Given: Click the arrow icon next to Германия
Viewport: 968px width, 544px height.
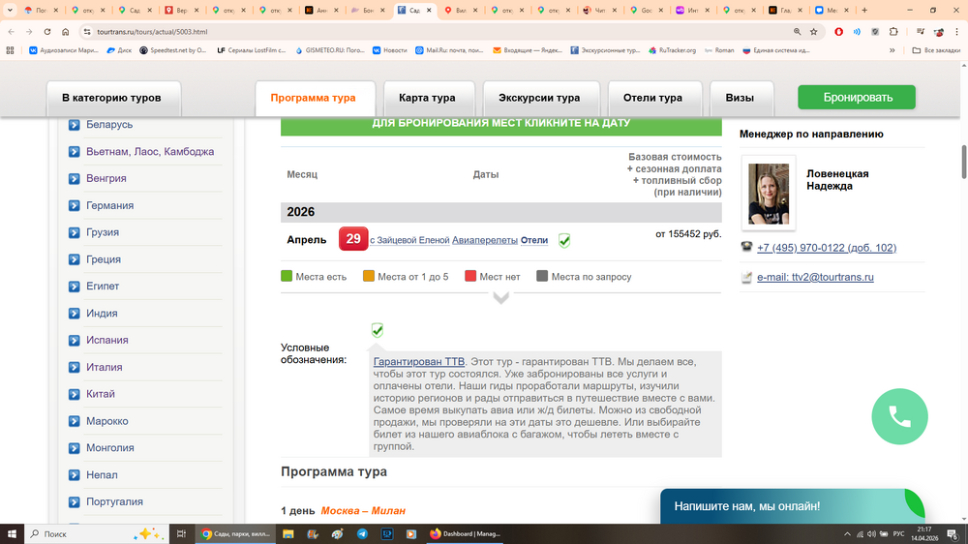Looking at the screenshot, I should click(75, 205).
